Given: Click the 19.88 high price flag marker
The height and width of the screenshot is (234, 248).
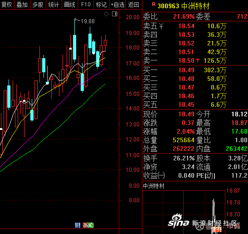Looking at the screenshot, I should (84, 21).
